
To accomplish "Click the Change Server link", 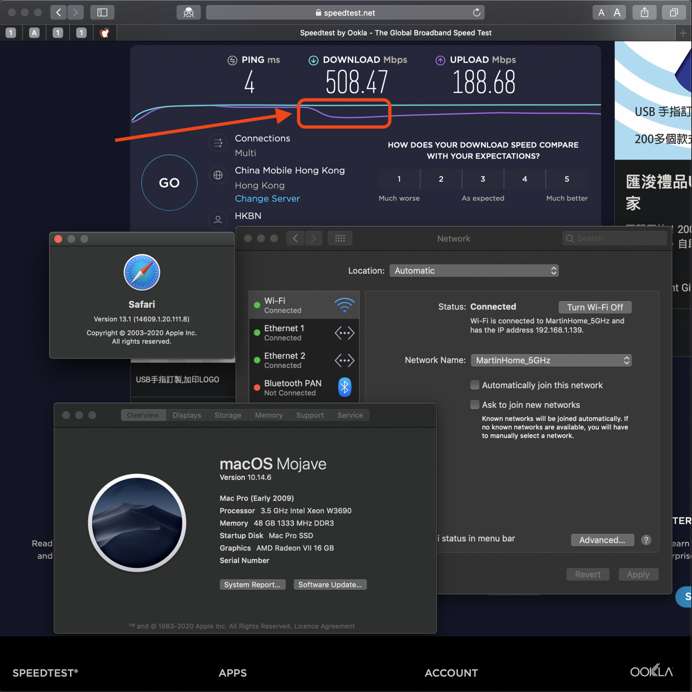I will click(x=267, y=199).
